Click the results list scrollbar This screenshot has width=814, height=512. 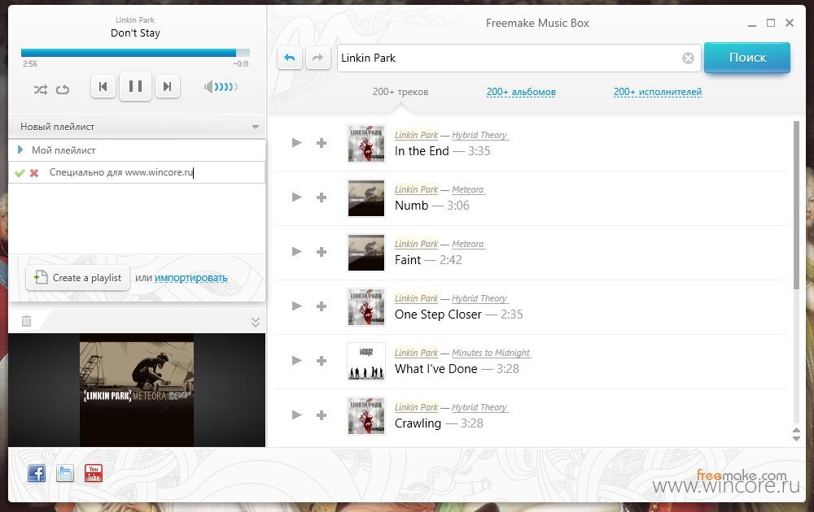pos(796,206)
